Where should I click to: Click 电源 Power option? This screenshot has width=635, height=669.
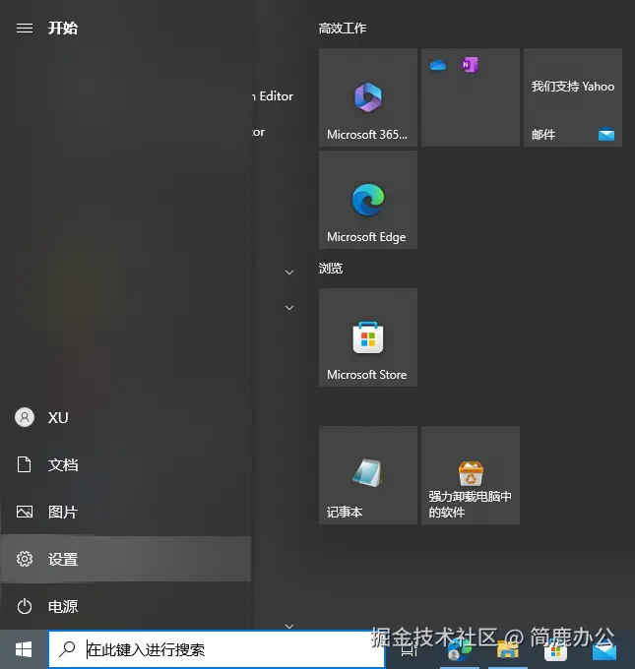tap(126, 606)
